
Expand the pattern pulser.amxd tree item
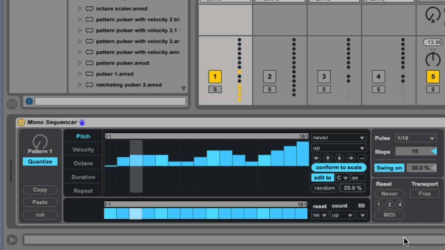(x=80, y=63)
